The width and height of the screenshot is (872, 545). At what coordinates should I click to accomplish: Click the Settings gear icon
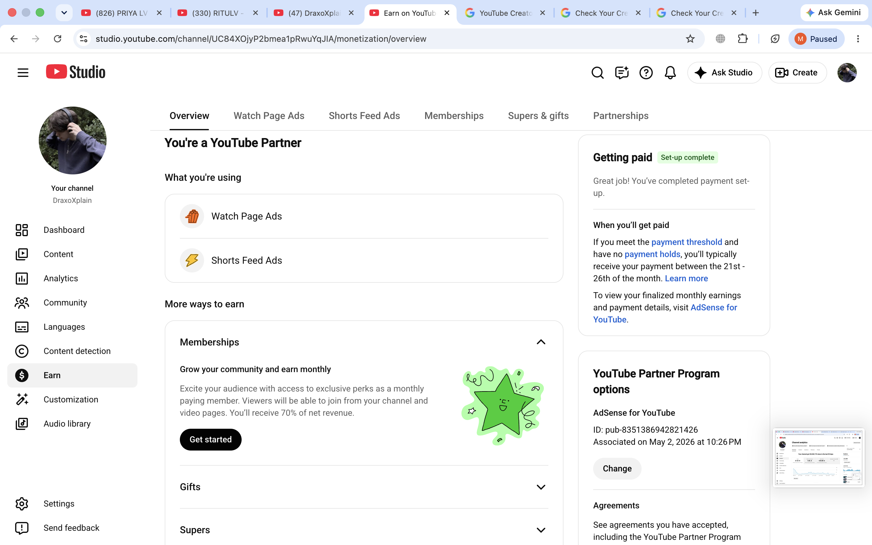[21, 504]
